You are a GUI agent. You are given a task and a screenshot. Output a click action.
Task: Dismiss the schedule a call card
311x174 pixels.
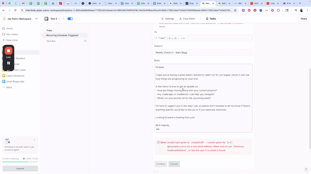click(x=35, y=140)
